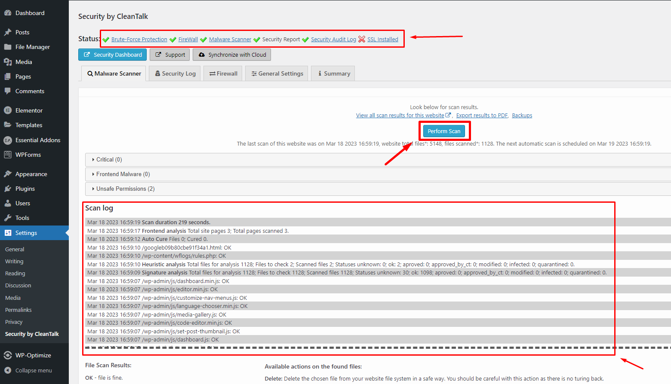Click the Templates folder icon
This screenshot has width=671, height=384.
8,125
